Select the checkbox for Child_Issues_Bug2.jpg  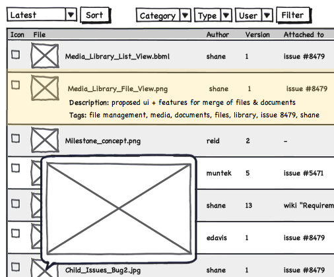coord(16,267)
